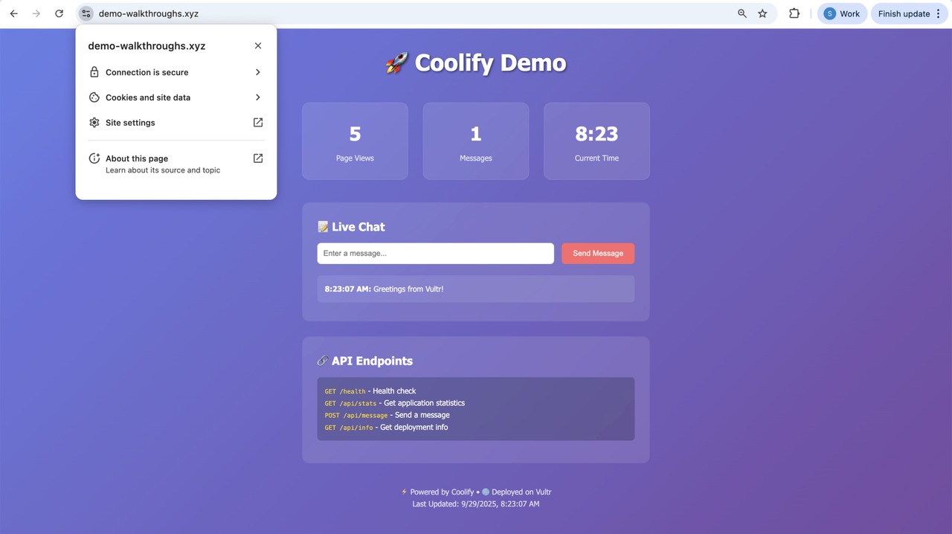Open the Chrome three-dot menu
The width and height of the screenshot is (952, 534).
coord(939,13)
